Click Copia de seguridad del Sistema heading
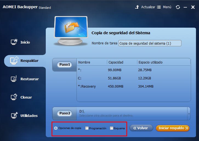The width and height of the screenshot is (199, 141). tap(121, 33)
